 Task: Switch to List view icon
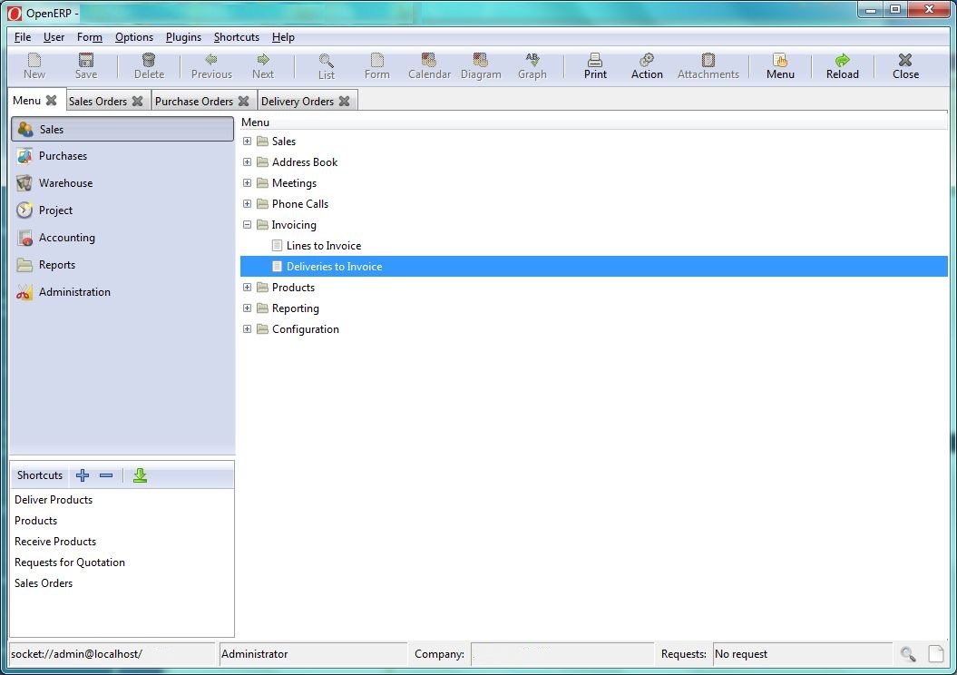(326, 61)
